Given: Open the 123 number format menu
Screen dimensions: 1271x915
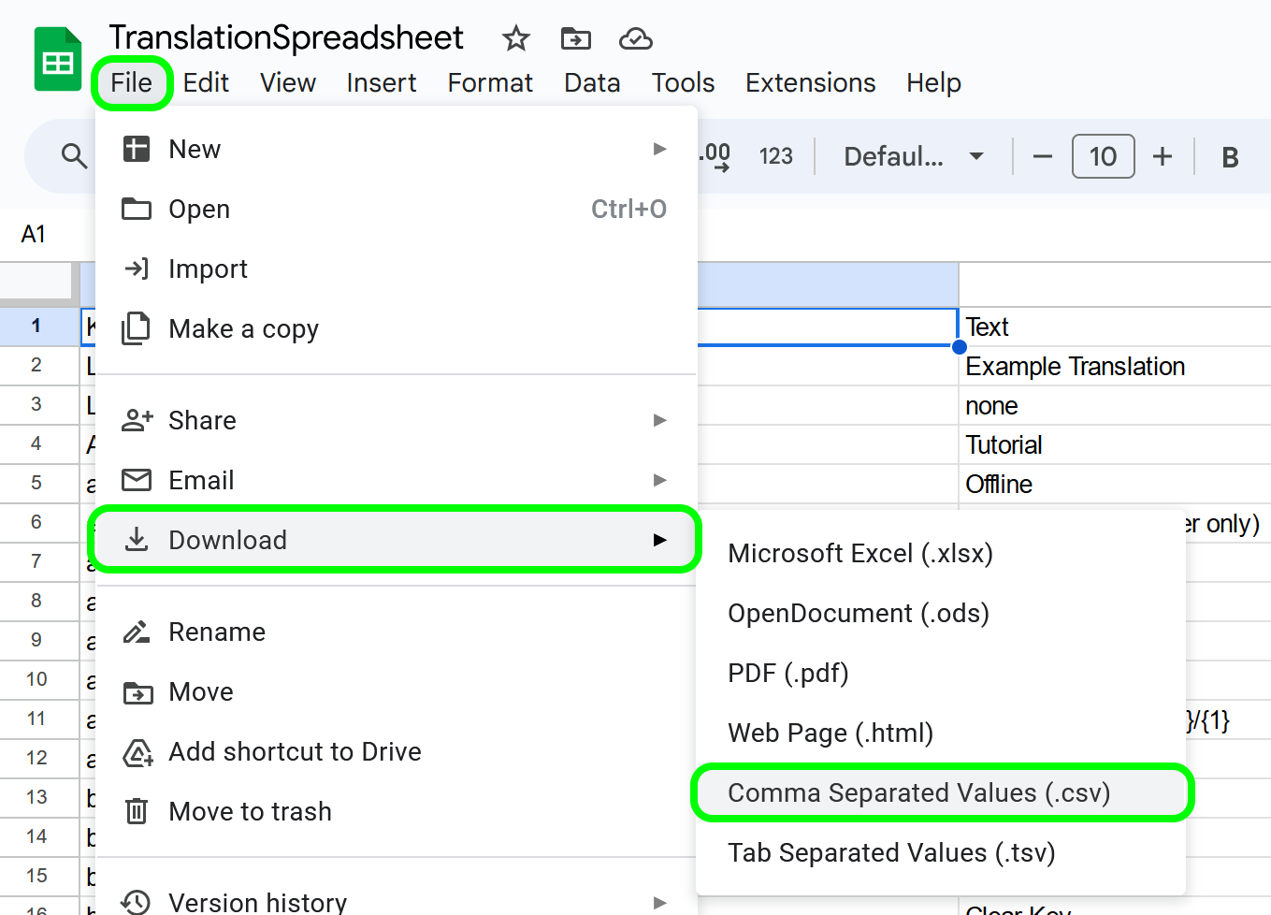Looking at the screenshot, I should [775, 156].
